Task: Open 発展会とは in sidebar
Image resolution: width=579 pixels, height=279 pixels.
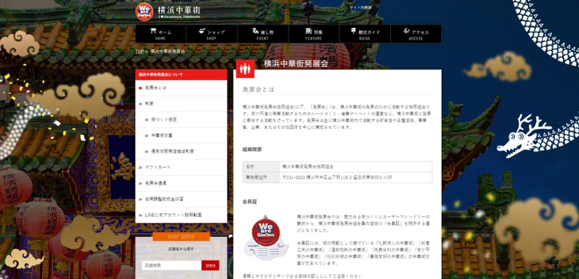Action: coord(181,88)
